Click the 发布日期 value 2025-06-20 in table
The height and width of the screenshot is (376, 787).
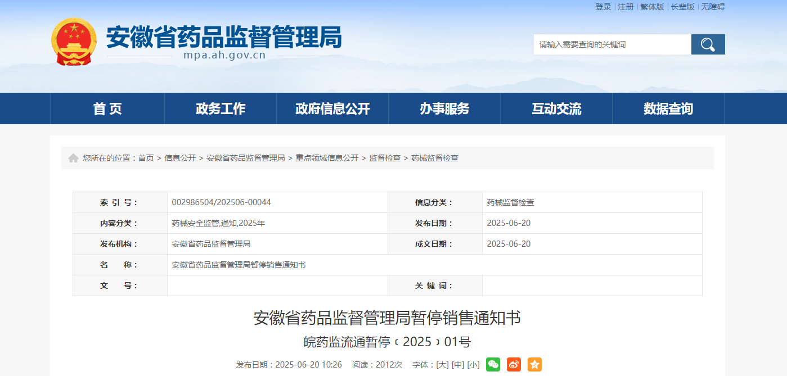[509, 223]
